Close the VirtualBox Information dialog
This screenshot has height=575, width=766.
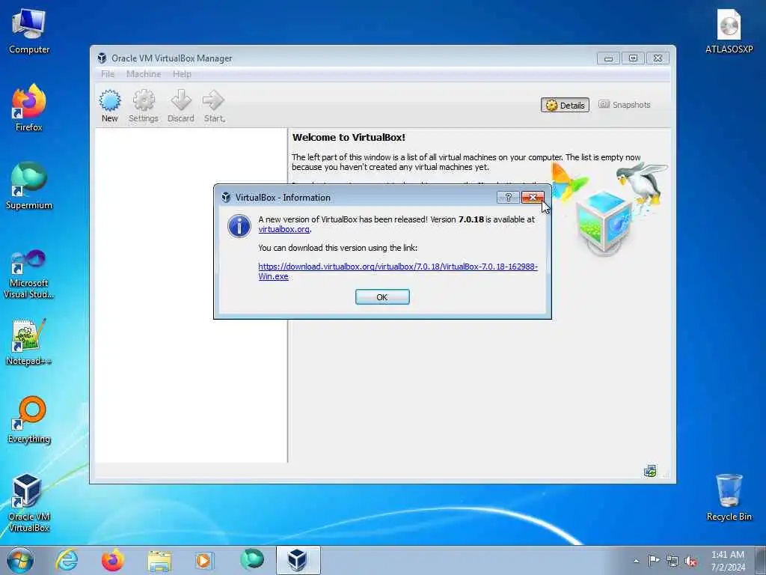click(x=533, y=197)
